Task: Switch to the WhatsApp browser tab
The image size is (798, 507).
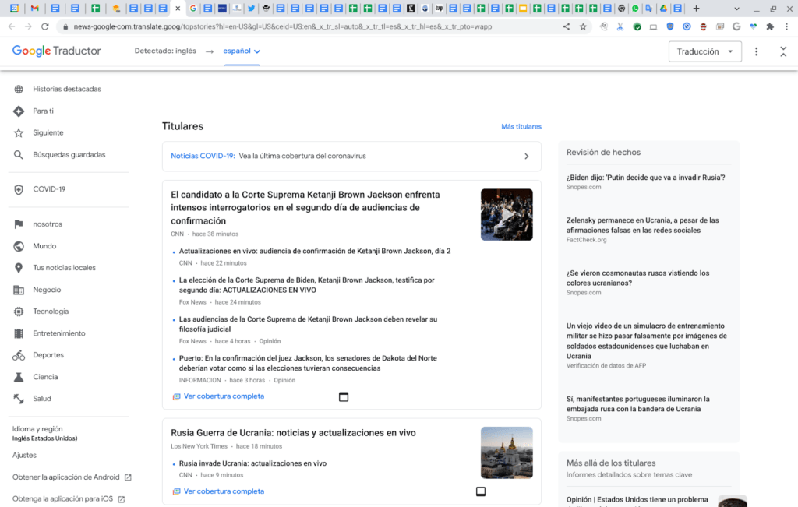Action: [635, 9]
